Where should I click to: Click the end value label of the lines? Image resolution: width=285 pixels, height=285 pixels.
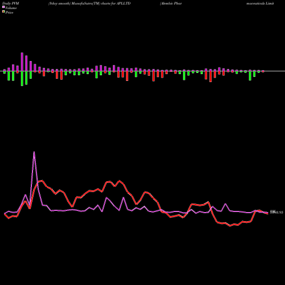[x=276, y=212]
